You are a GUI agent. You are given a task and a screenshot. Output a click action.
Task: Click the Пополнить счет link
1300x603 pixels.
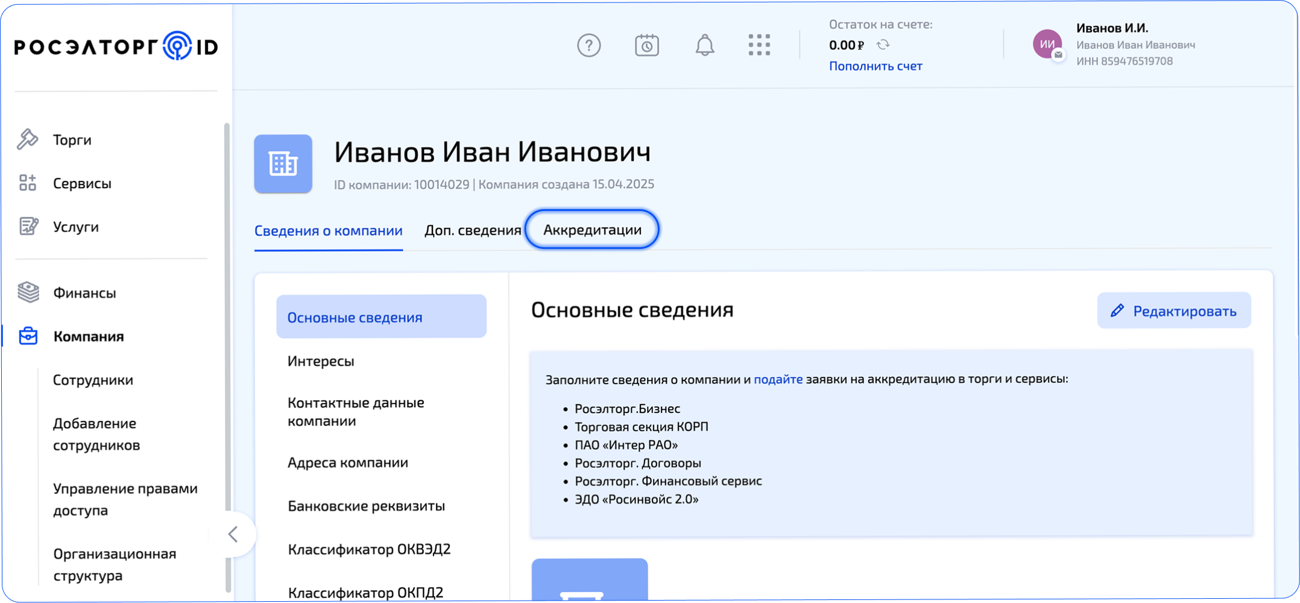(876, 66)
